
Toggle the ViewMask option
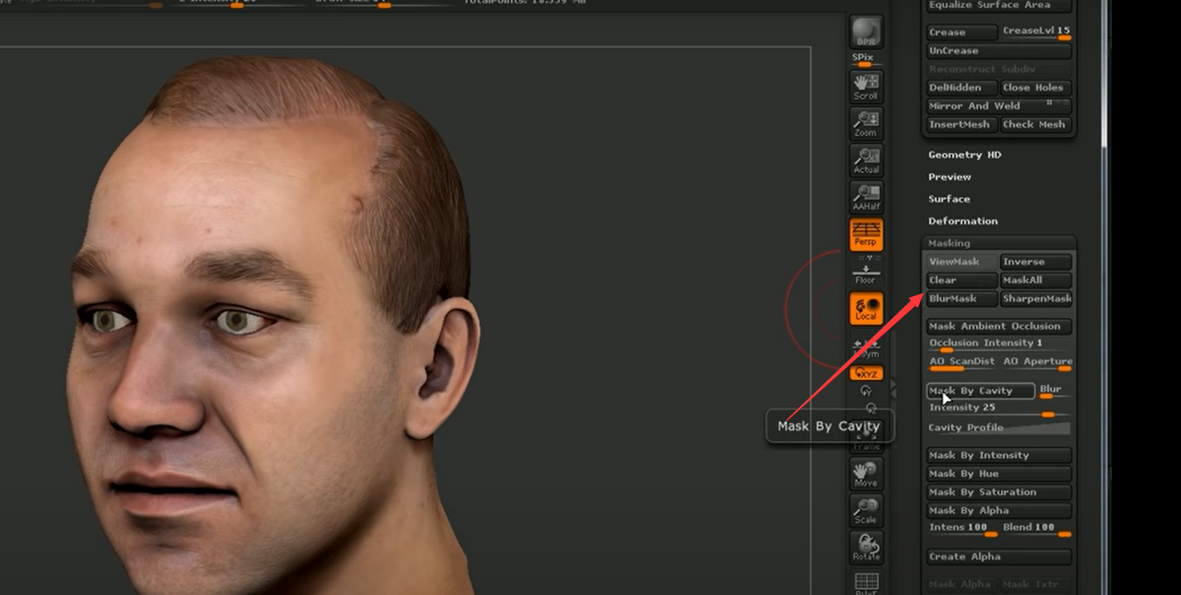click(x=962, y=262)
